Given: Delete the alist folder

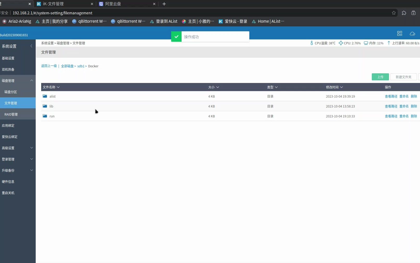Looking at the screenshot, I should coord(414,96).
